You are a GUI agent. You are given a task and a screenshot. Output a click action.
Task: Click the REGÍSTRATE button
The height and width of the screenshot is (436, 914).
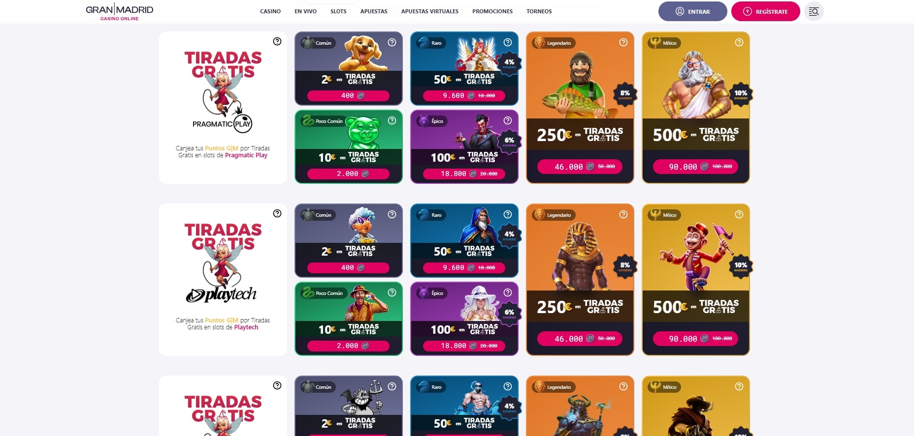point(766,11)
